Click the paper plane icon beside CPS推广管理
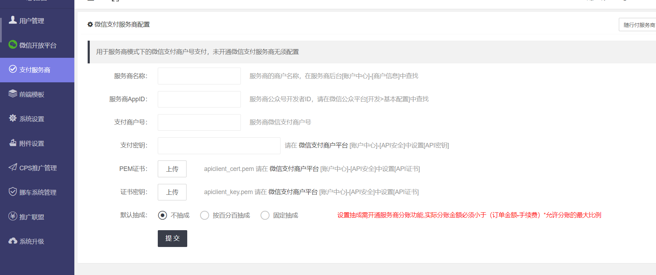 coord(13,167)
